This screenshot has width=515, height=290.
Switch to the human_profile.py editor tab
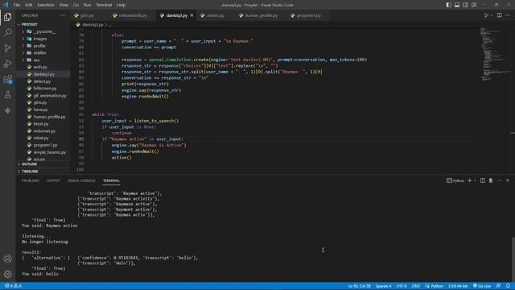[x=261, y=15]
